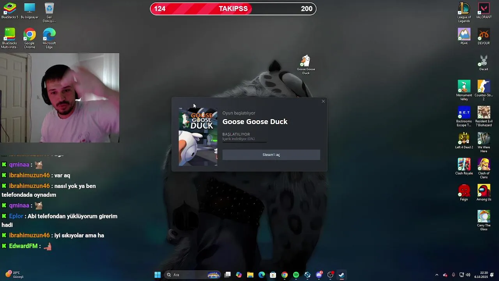Open the PEAK game shortcut
This screenshot has width=499, height=281.
(464, 37)
